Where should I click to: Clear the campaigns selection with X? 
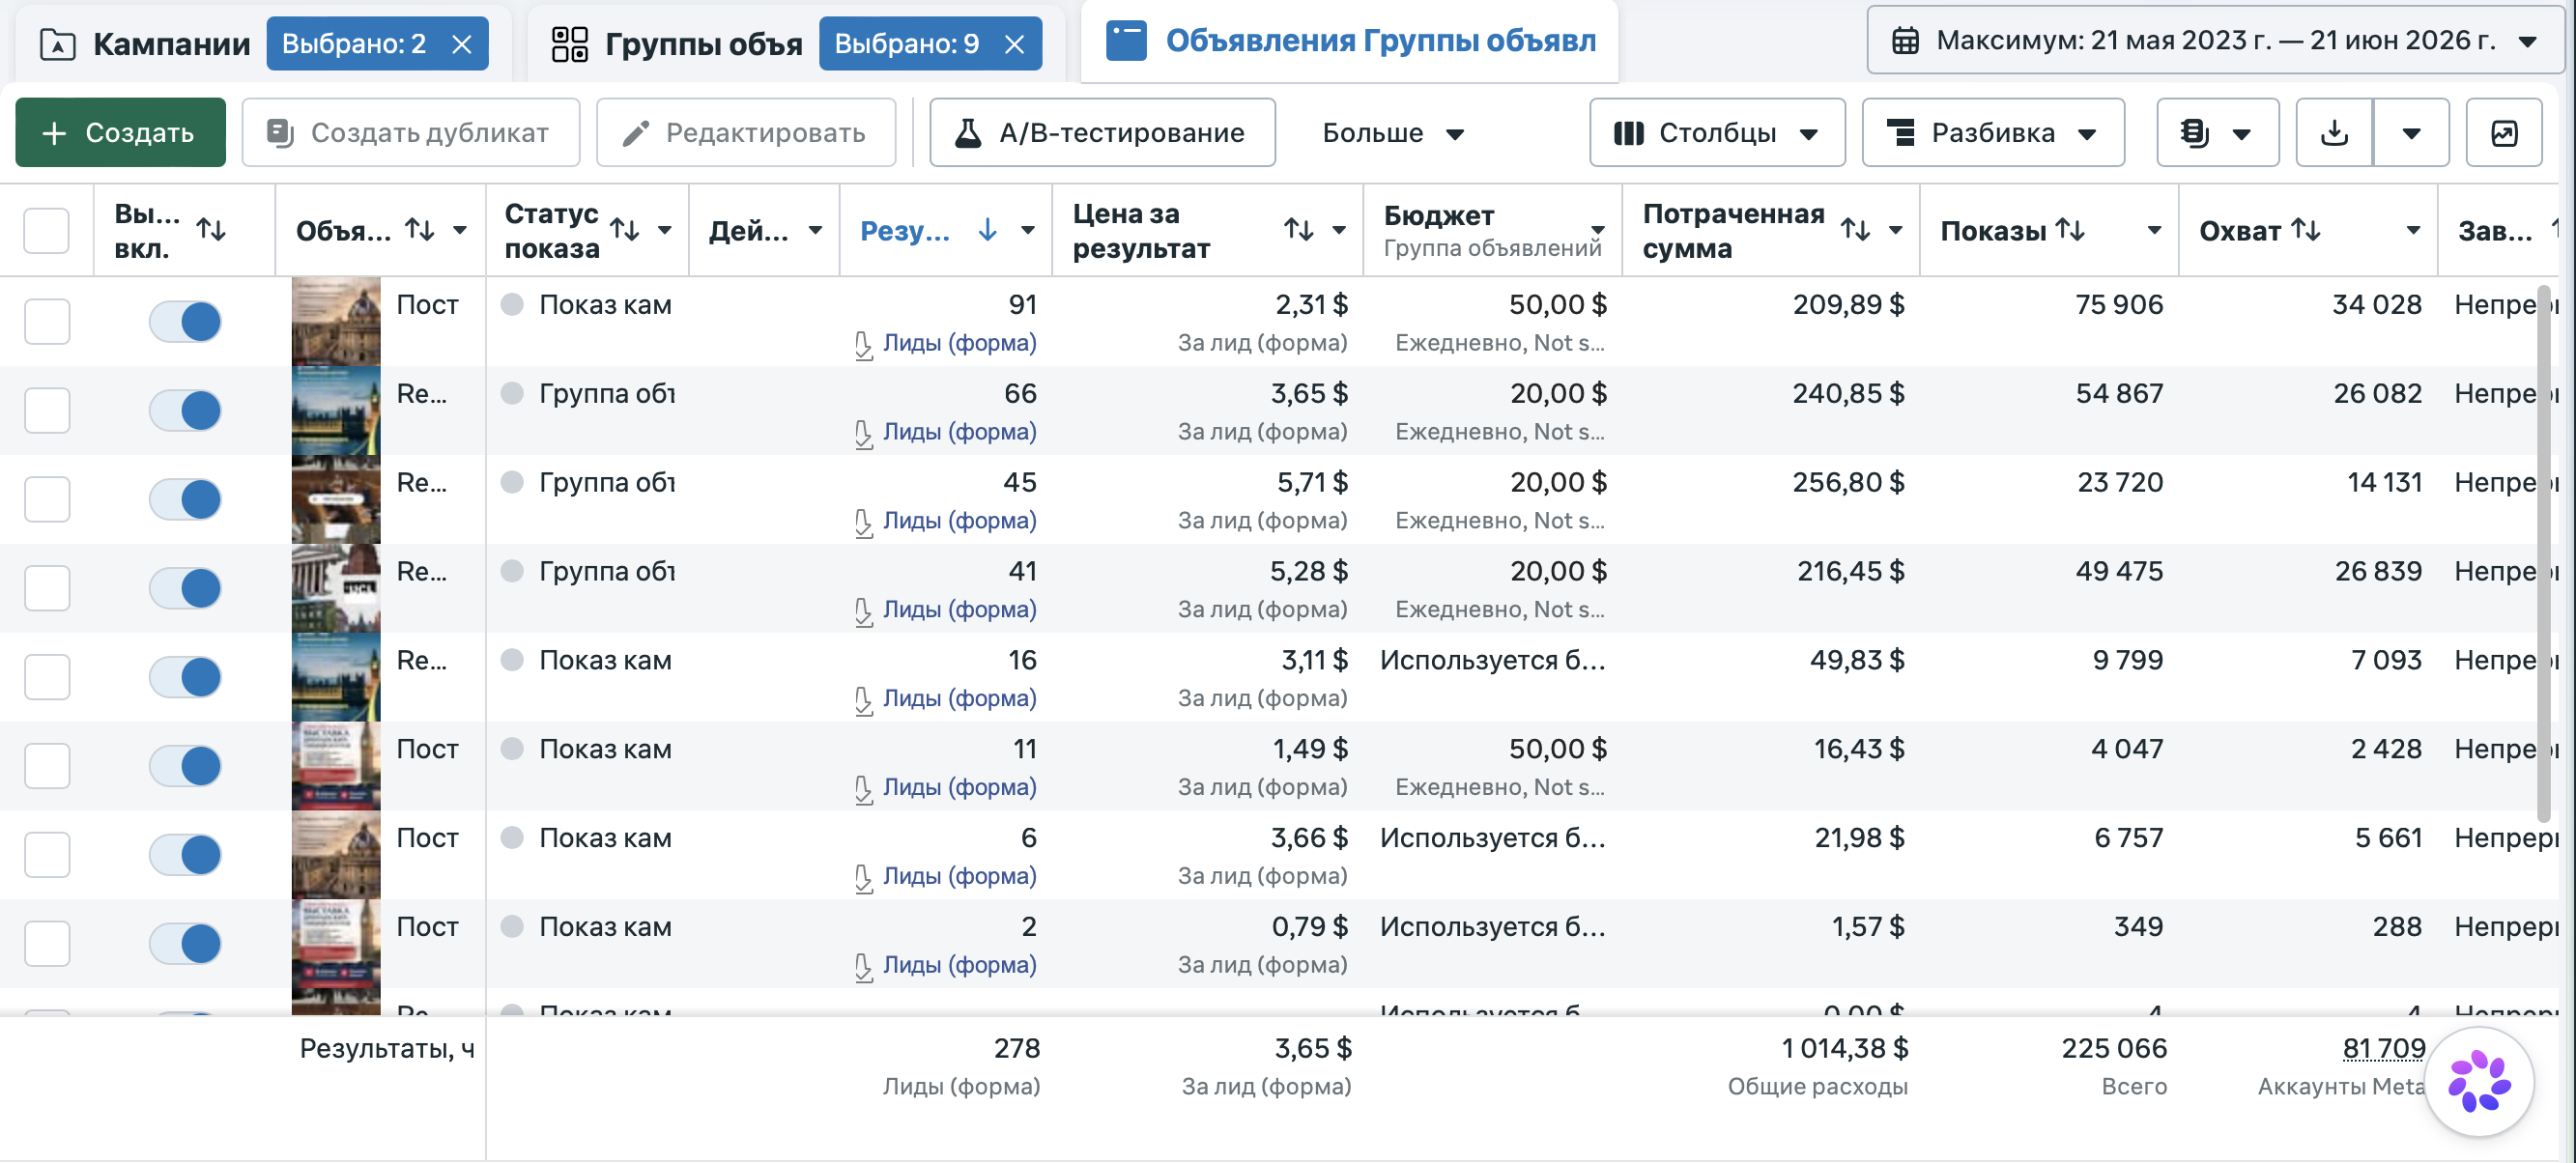coord(462,44)
